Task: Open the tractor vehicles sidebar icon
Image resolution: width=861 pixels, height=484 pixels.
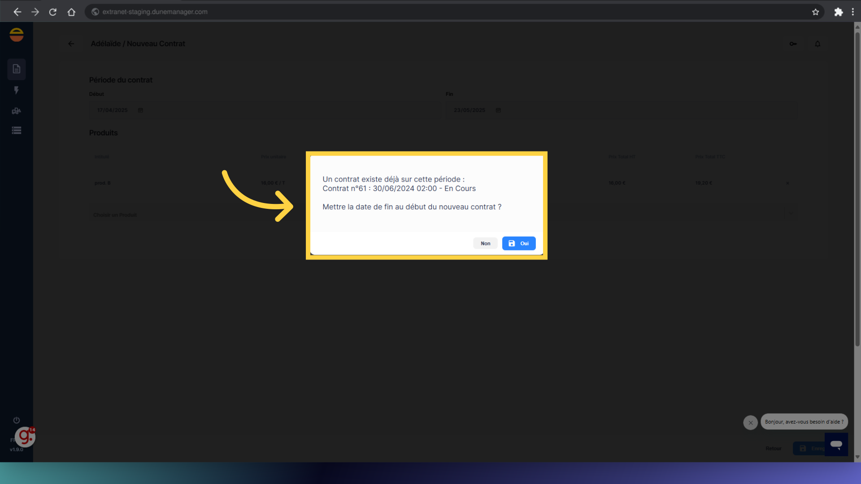Action: click(17, 111)
